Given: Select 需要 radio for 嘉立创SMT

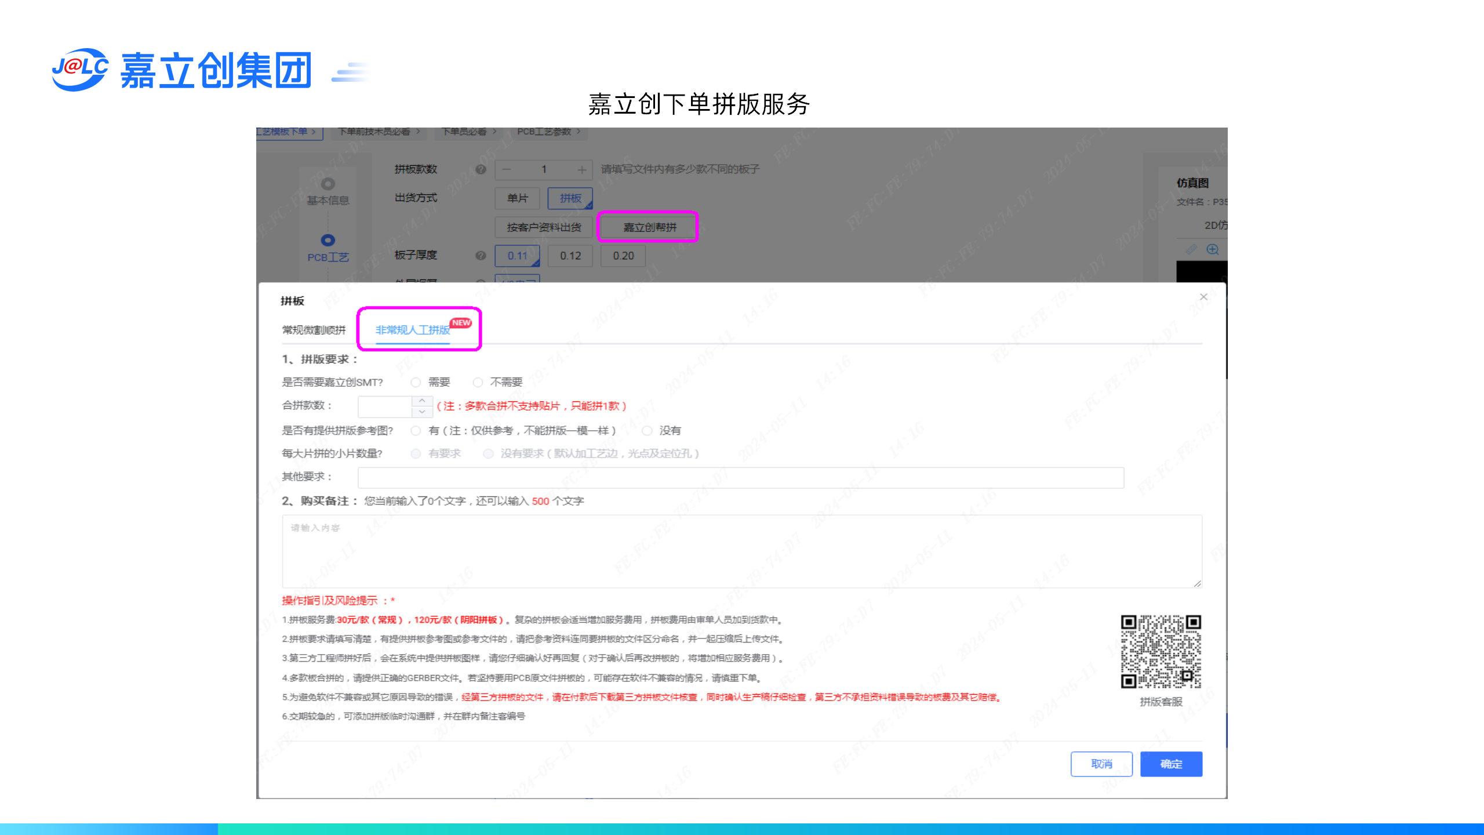Looking at the screenshot, I should tap(416, 382).
